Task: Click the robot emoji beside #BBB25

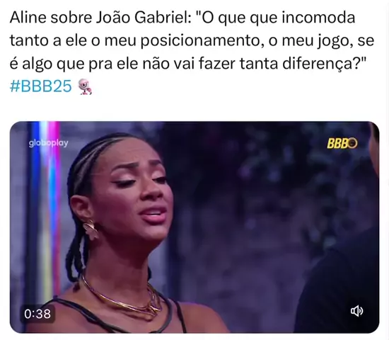Action: click(85, 86)
